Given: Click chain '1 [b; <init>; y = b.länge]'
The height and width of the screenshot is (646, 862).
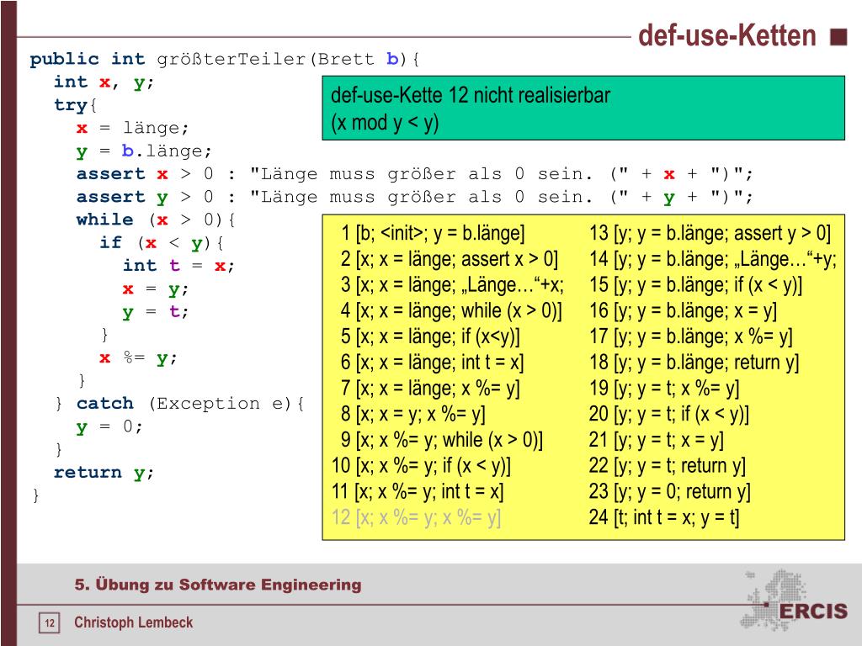Looking at the screenshot, I should pyautogui.click(x=433, y=234).
